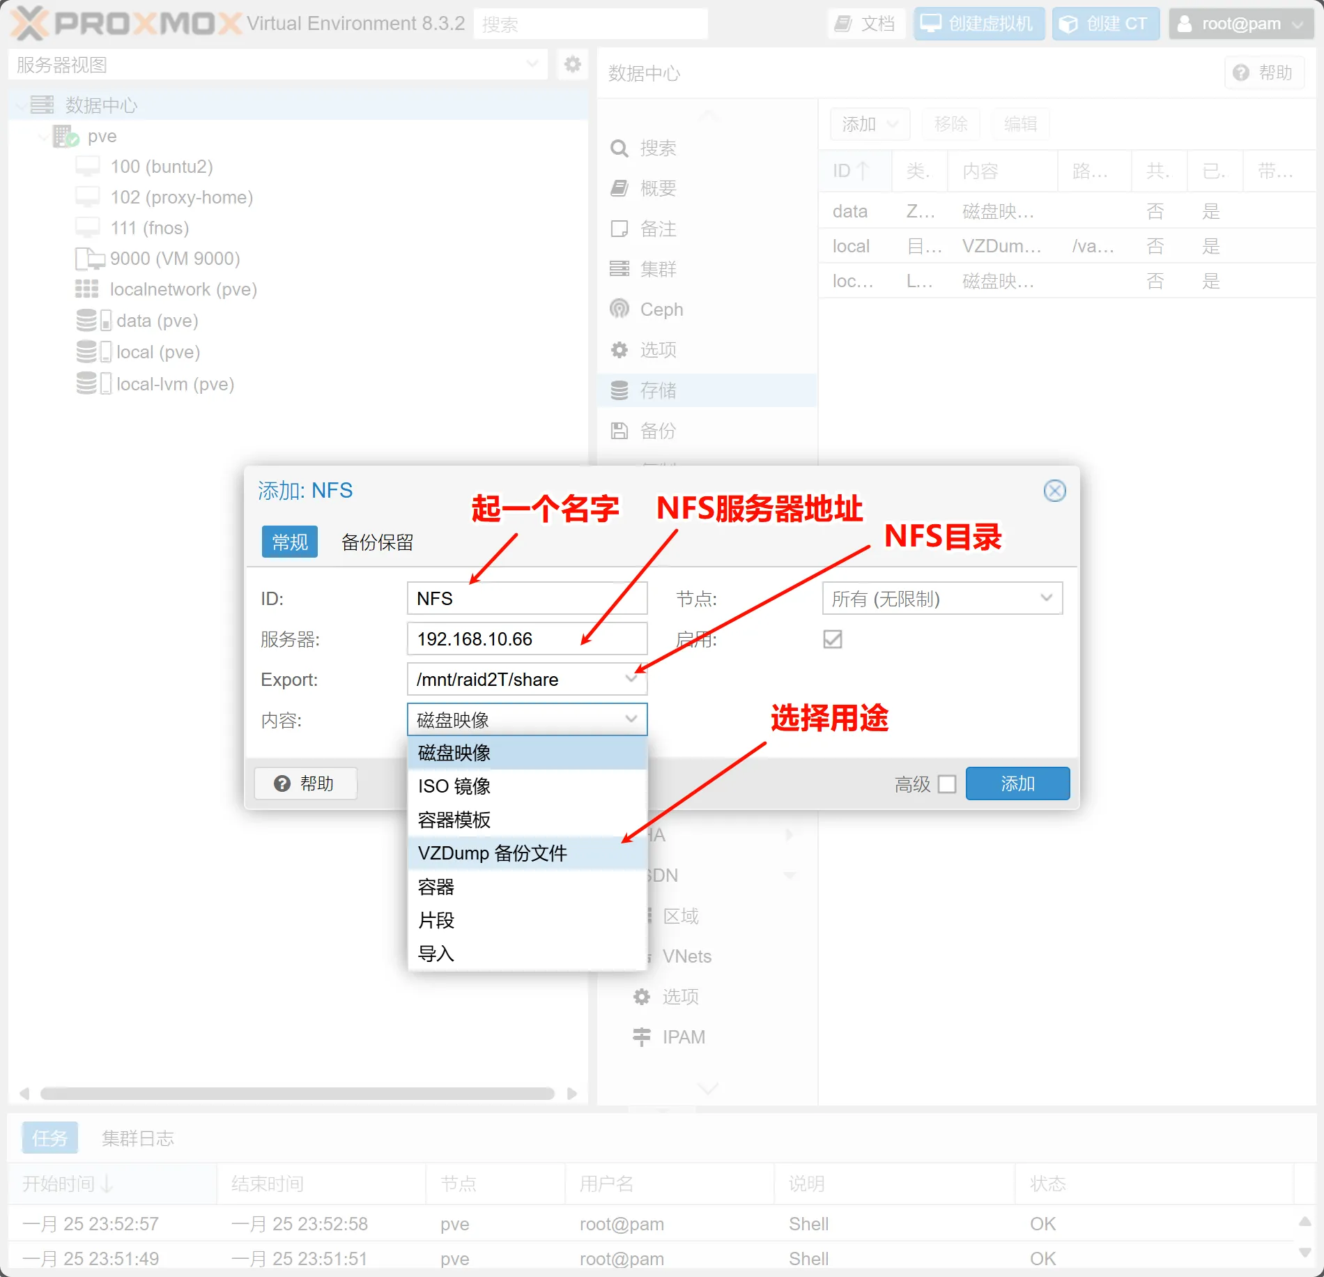Image resolution: width=1324 pixels, height=1277 pixels.
Task: Open the 节点 nodes dropdown
Action: point(941,599)
